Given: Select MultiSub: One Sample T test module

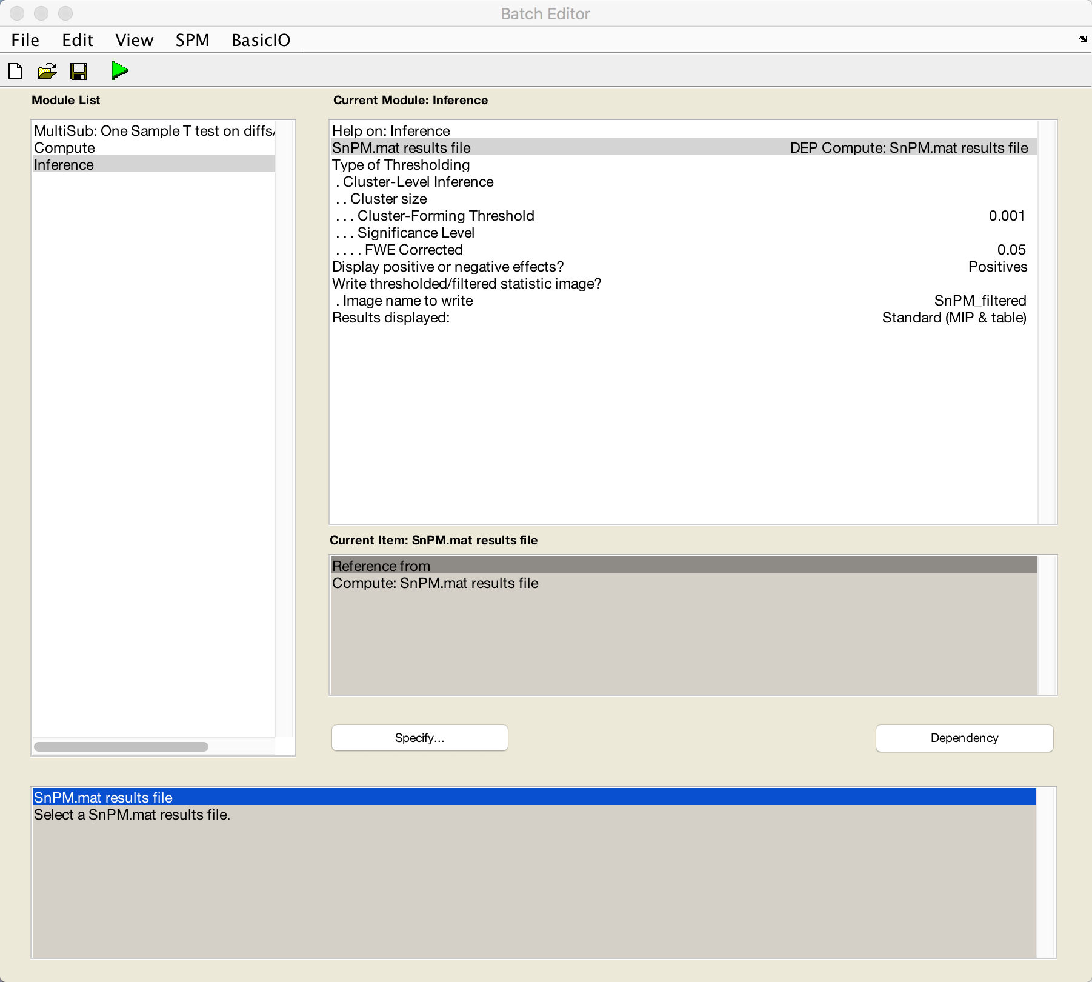Looking at the screenshot, I should [x=154, y=131].
